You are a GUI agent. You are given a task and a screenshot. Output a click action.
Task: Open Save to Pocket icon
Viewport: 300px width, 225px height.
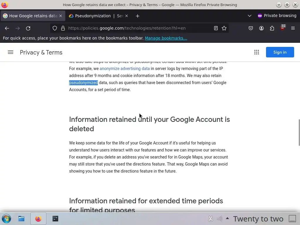click(x=251, y=28)
